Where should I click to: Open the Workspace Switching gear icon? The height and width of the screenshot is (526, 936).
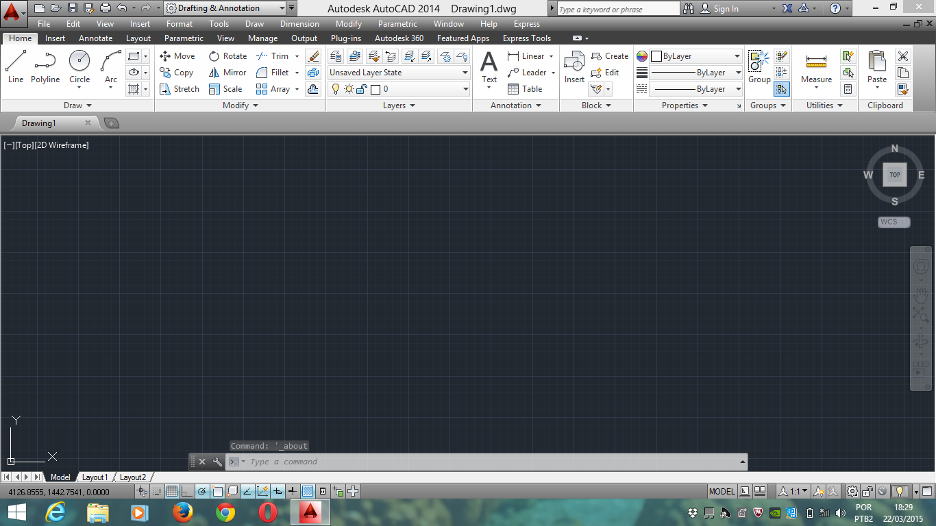coord(852,491)
